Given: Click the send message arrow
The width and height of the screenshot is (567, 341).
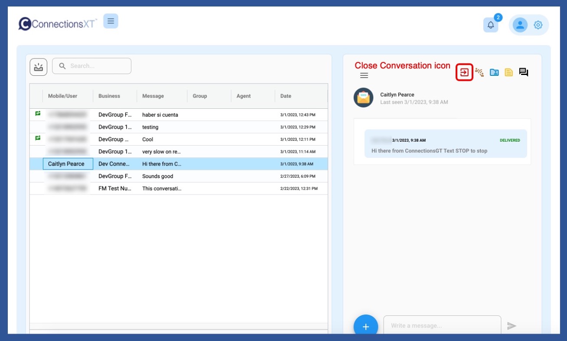Looking at the screenshot, I should pos(512,326).
